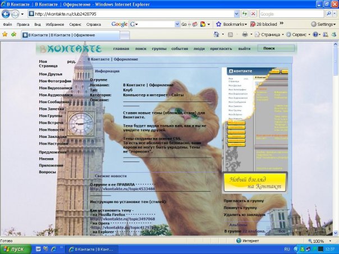Click выйти to log out
339x254 pixels.
(244, 49)
